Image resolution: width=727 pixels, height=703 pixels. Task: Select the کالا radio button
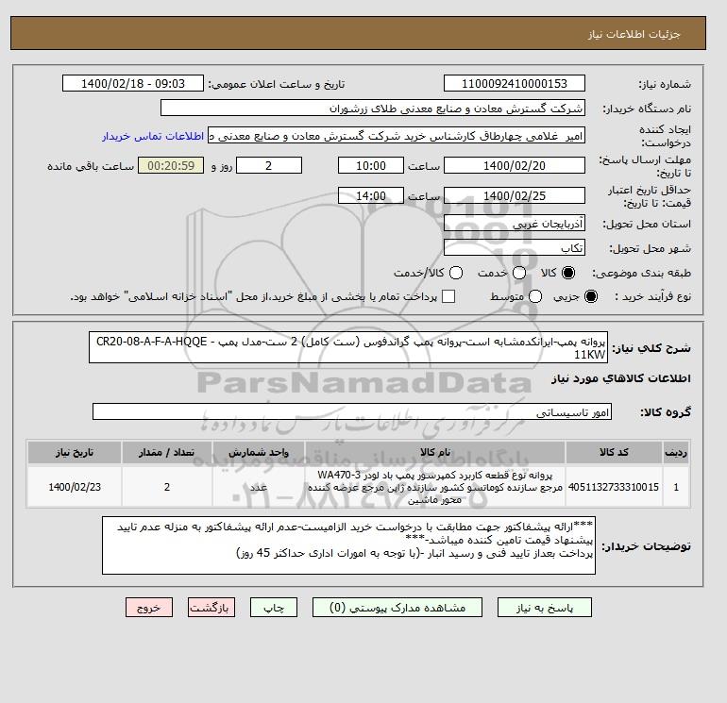[568, 273]
